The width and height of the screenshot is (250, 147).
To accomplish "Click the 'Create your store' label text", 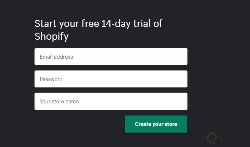I will pyautogui.click(x=156, y=124).
